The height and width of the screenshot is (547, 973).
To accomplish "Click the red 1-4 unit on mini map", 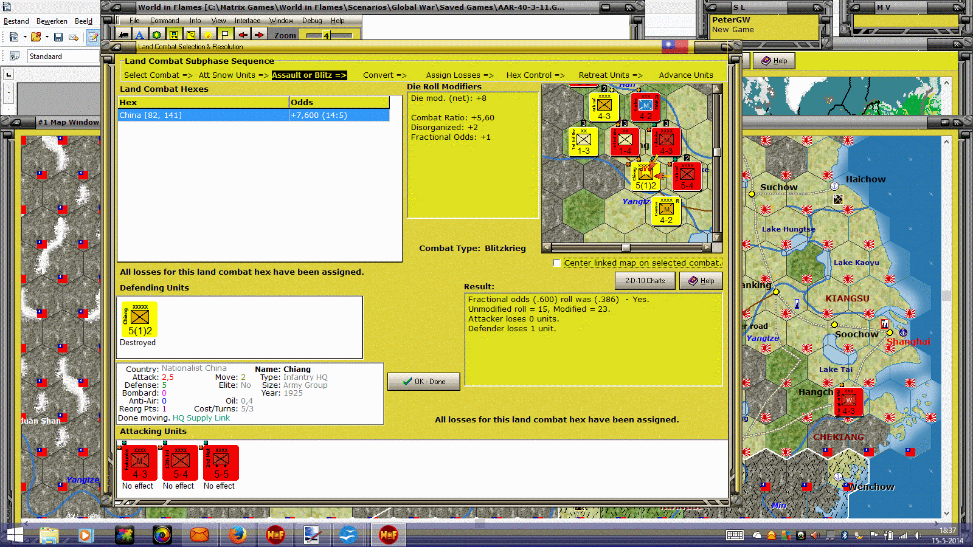I will coord(625,142).
